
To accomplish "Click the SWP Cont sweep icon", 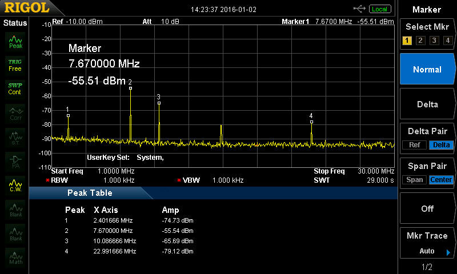I will (x=15, y=88).
